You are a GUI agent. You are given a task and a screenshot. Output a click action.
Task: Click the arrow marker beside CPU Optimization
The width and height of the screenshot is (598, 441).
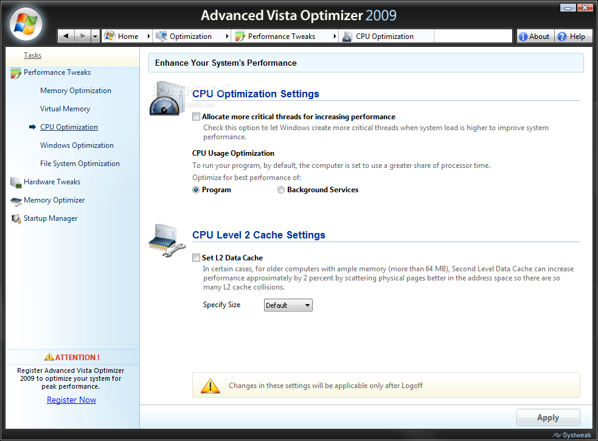point(32,127)
